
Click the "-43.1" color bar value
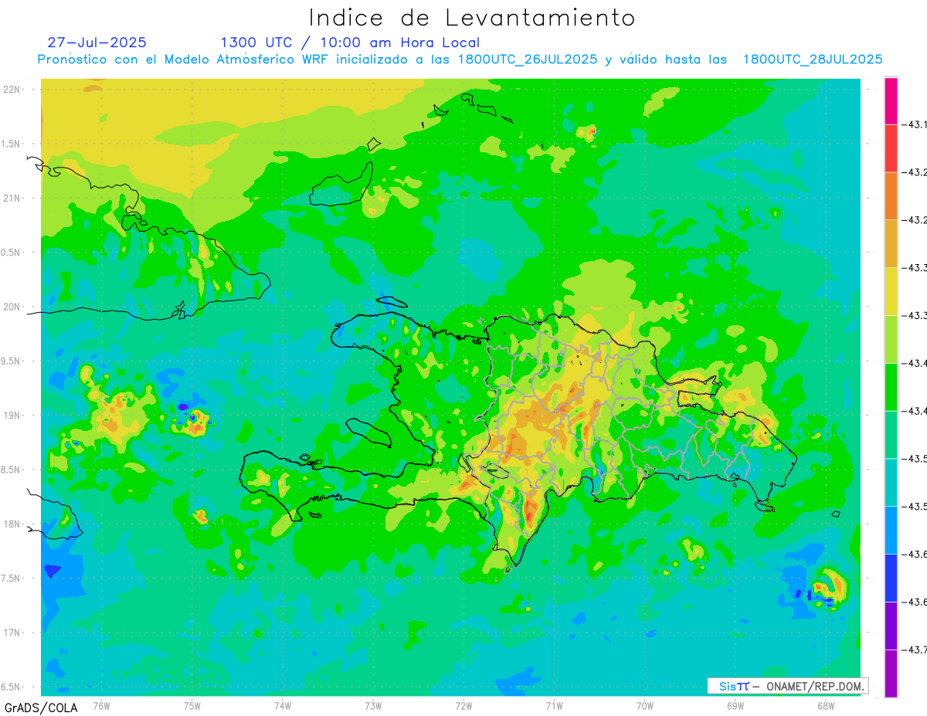915,124
